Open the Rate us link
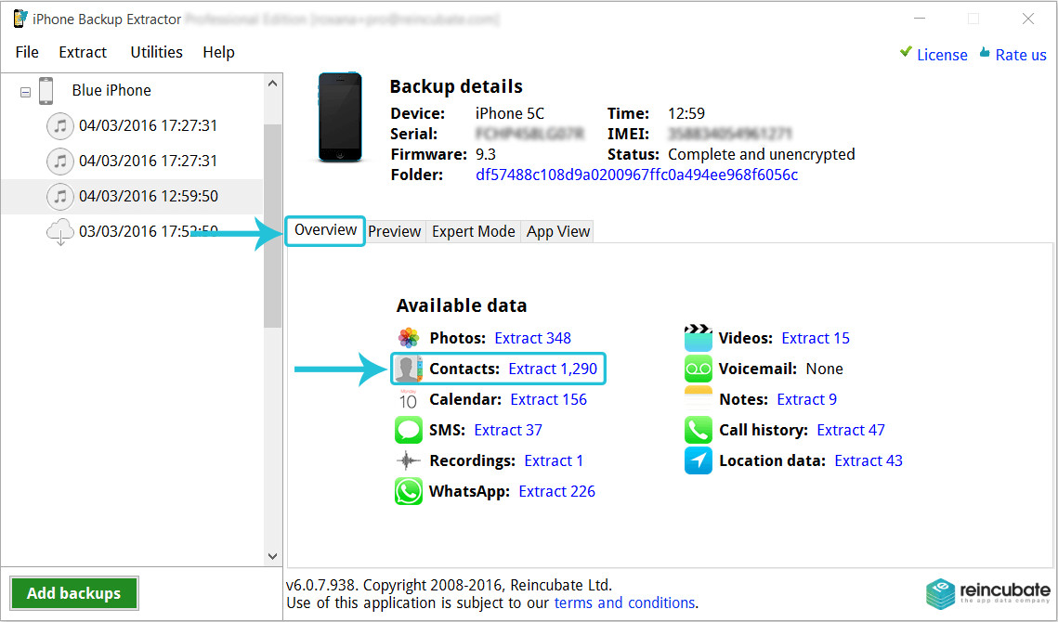Image resolution: width=1058 pixels, height=622 pixels. pos(1021,55)
